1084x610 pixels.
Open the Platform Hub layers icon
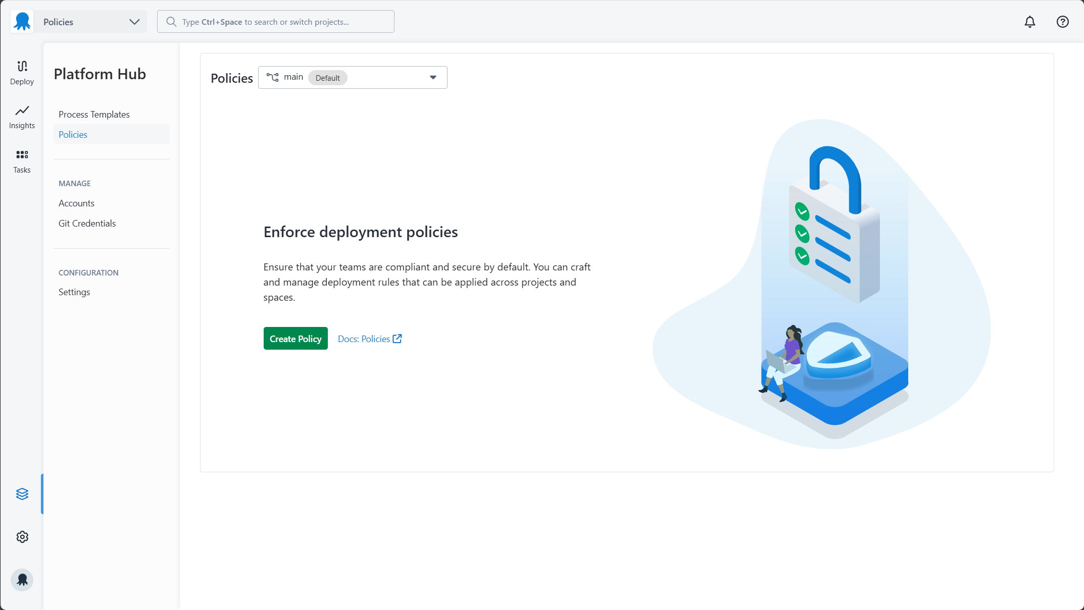[x=22, y=494]
